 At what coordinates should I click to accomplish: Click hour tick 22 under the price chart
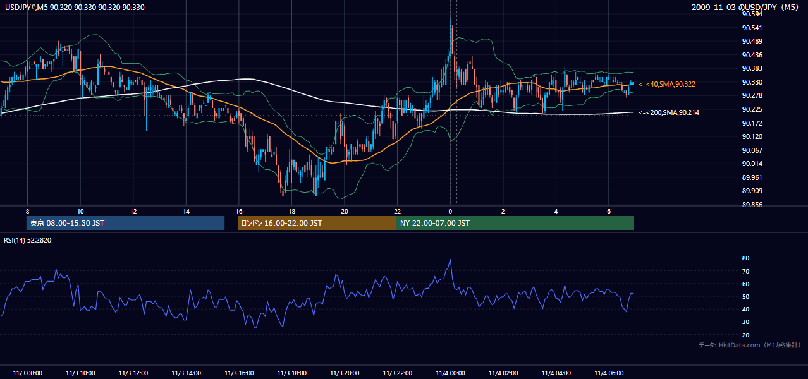[x=397, y=211]
